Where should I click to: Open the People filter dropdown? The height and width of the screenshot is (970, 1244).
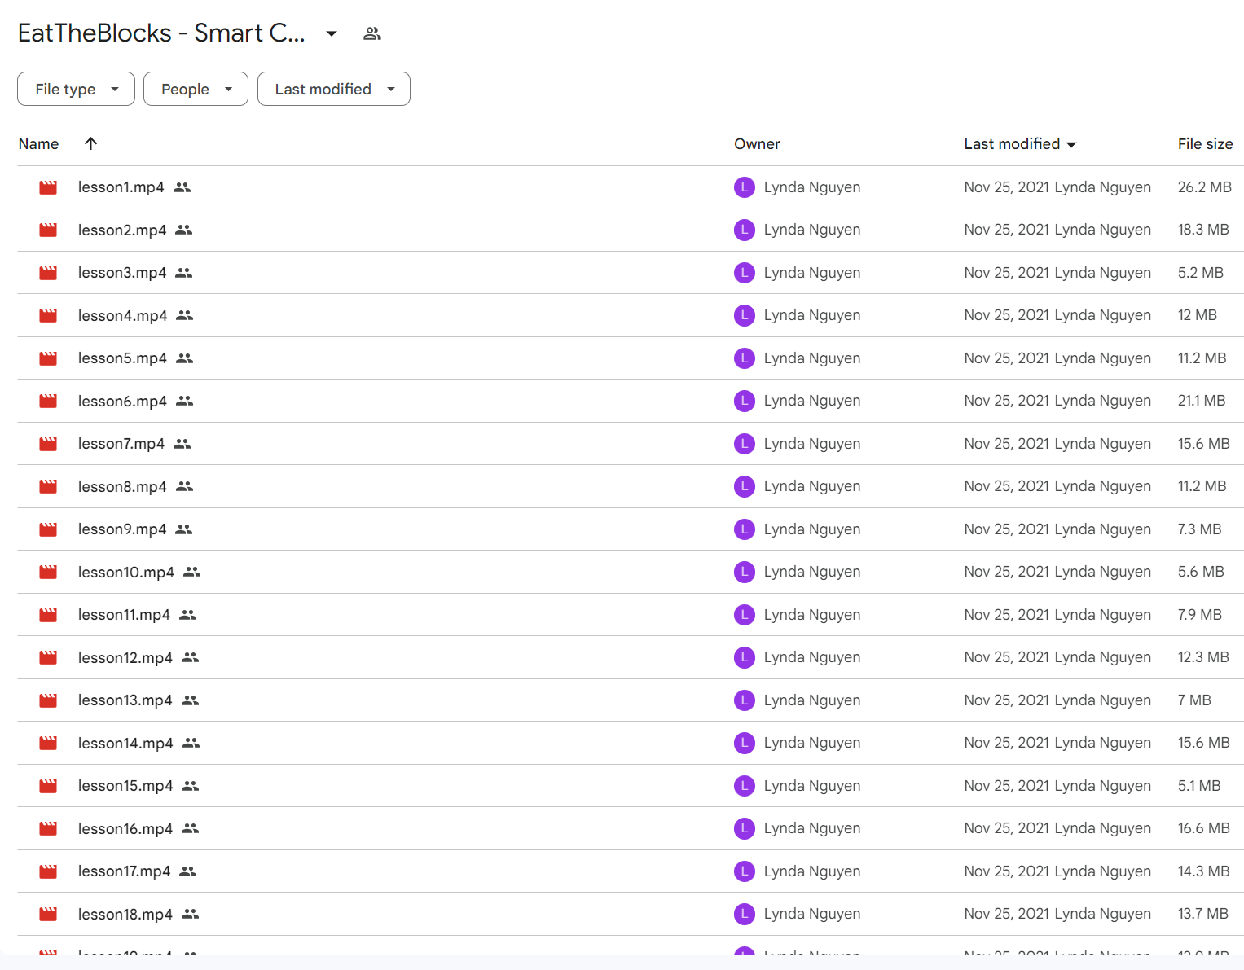pos(196,89)
